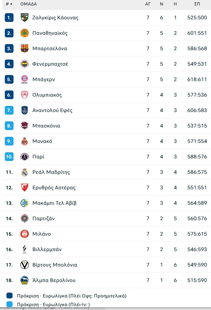Click the Milano red logo
Screen dimensions: 211x310
[24, 234]
